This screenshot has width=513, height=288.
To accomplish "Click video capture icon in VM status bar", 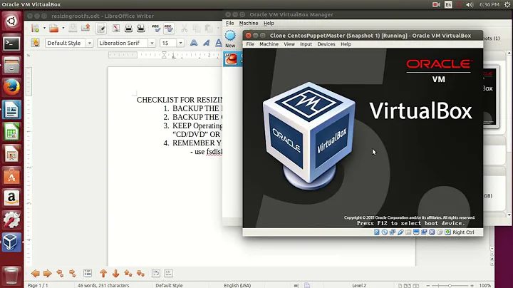I will (x=424, y=232).
